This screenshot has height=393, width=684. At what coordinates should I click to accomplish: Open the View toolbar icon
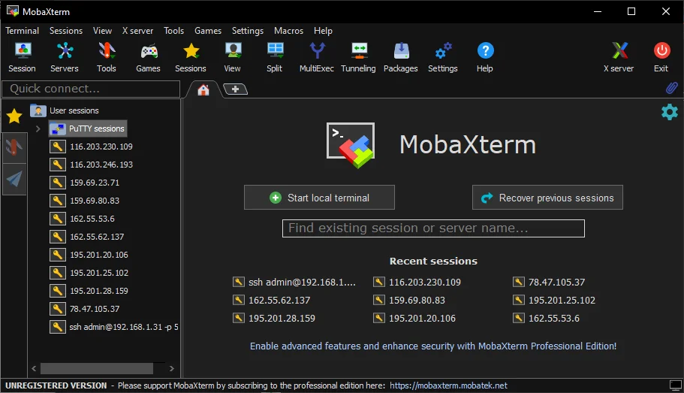pyautogui.click(x=233, y=57)
